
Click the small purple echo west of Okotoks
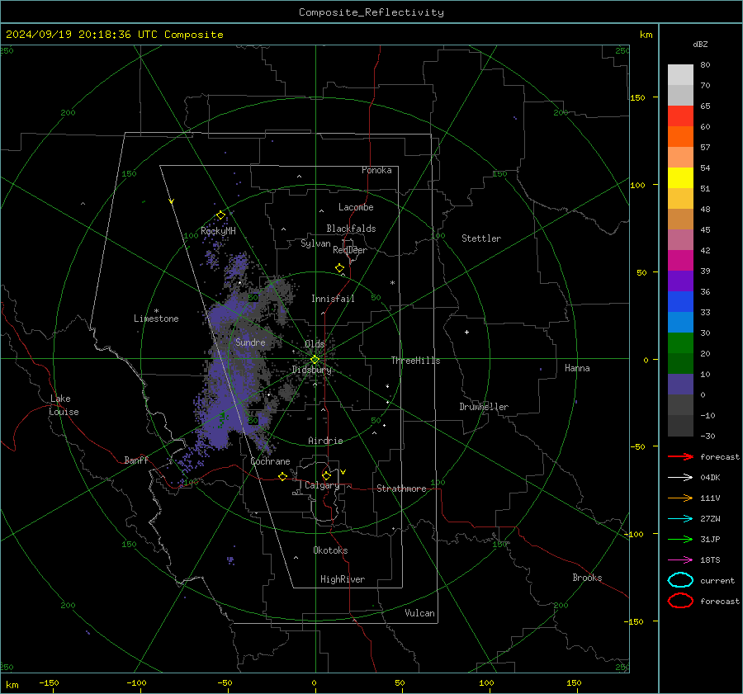[x=231, y=560]
